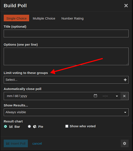
Task: Select the Pie result chart radio button
Action: pos(29,127)
